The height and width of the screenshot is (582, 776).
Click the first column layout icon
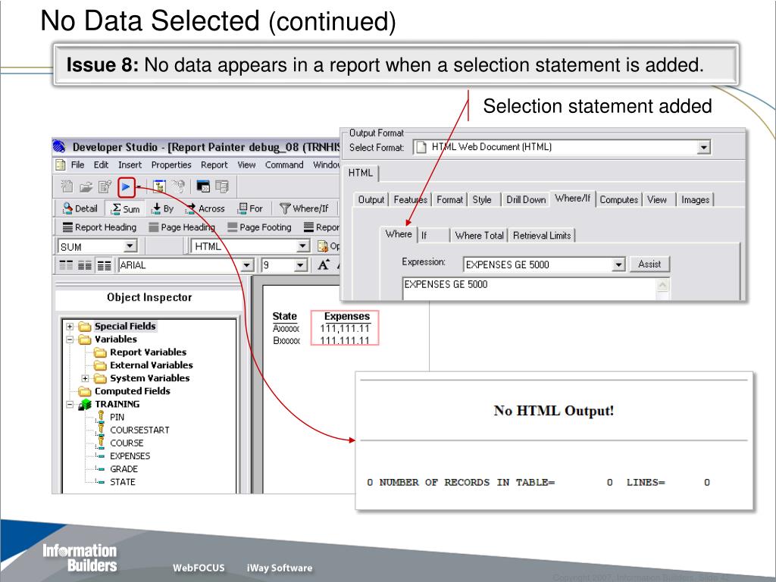66,265
